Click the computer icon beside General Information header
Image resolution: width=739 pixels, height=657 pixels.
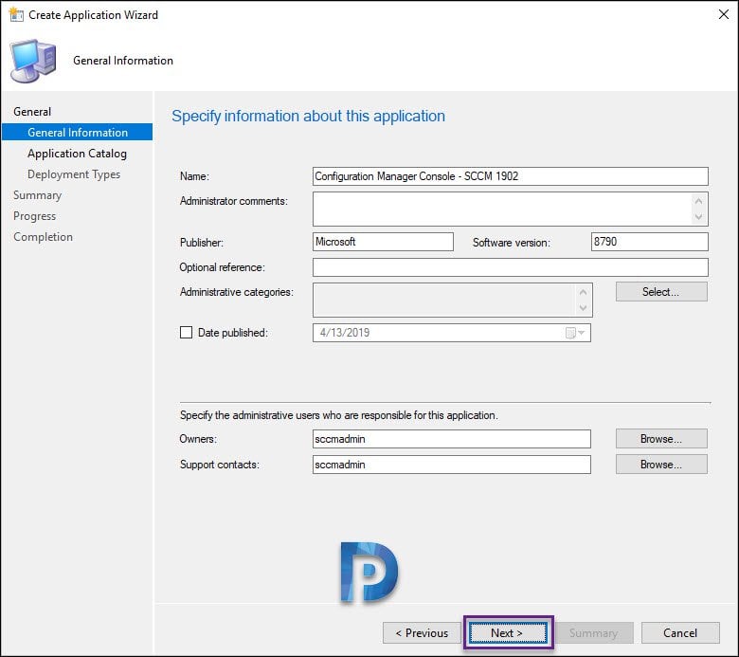[x=33, y=61]
